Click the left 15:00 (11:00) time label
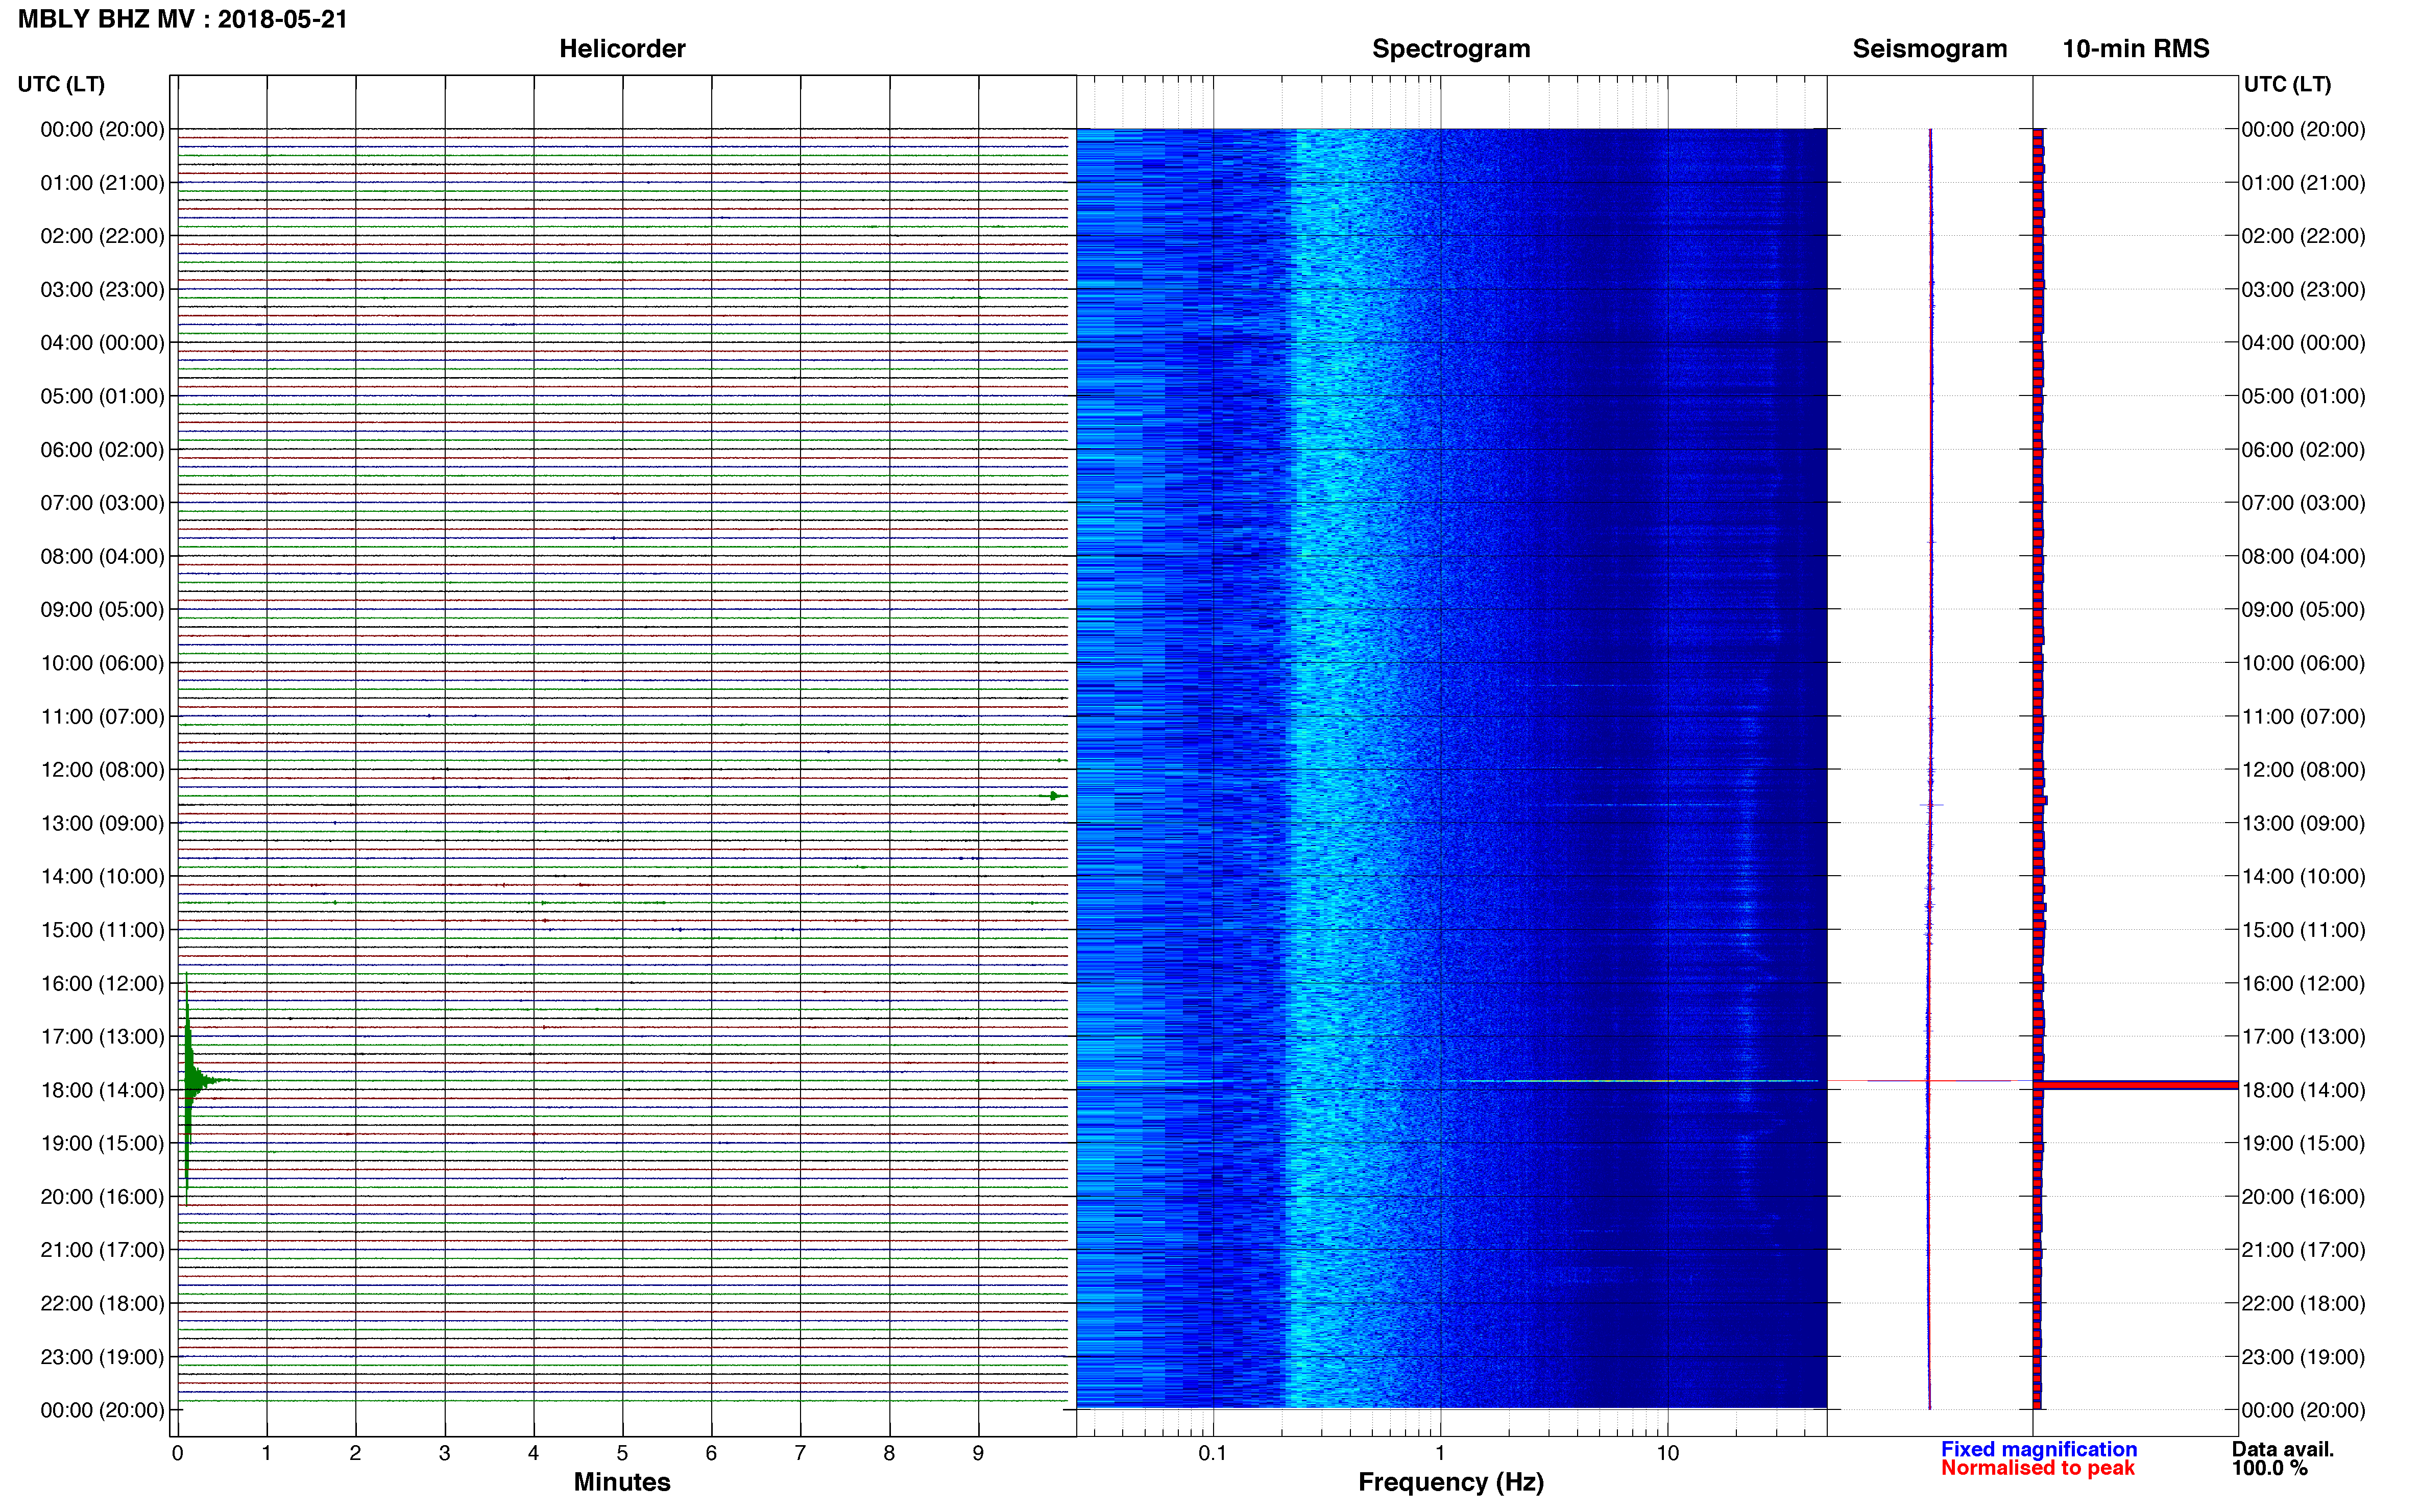Screen dimensions: 2420x1512 [102, 930]
